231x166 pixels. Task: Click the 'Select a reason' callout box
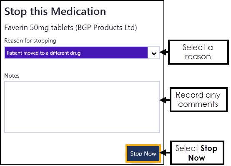point(198,52)
